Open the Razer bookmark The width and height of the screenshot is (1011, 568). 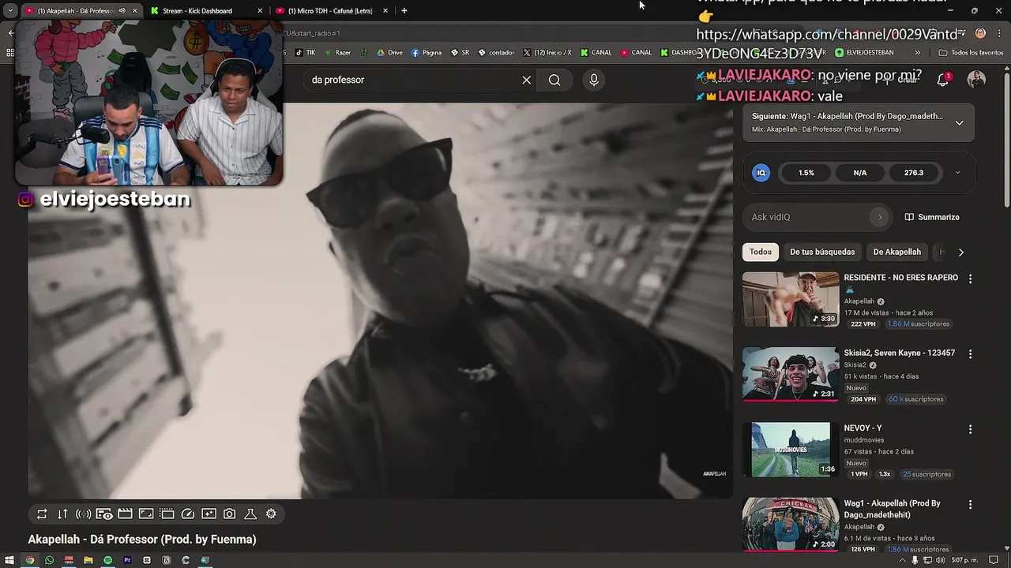[x=337, y=53]
